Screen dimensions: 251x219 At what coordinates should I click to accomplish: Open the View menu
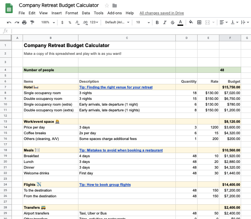[44, 13]
